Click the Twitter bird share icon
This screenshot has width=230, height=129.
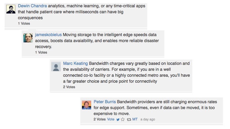pyautogui.click(x=118, y=119)
